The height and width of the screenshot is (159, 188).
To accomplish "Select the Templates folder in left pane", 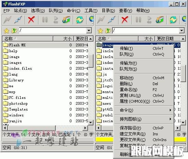I will (46, 109).
